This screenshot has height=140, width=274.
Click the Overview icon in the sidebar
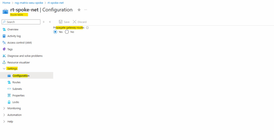(4, 29)
